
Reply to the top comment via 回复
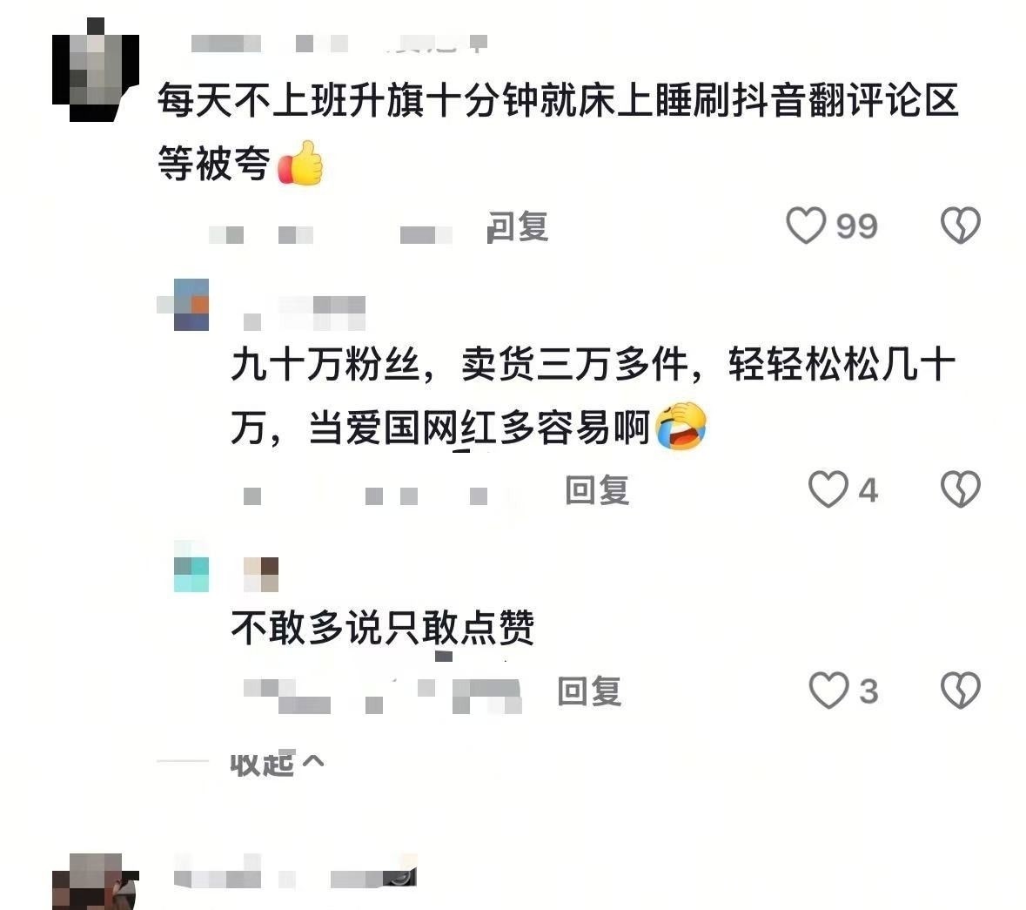click(x=517, y=226)
